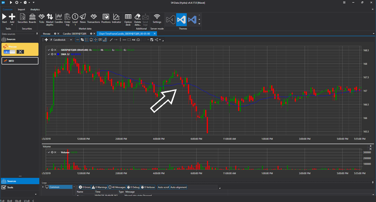
Task: Click the Auto alignment button in Logs
Action: 179,187
